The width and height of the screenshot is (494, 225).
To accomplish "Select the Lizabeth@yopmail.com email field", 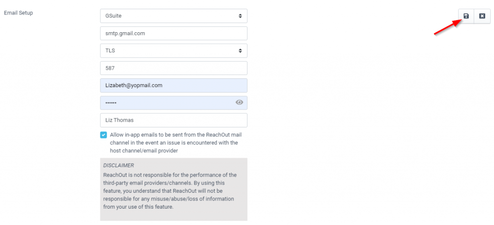I will pos(174,86).
